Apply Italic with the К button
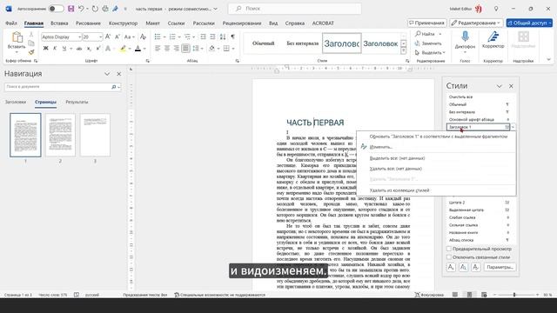Viewport: 557px width, 313px height. [x=55, y=49]
